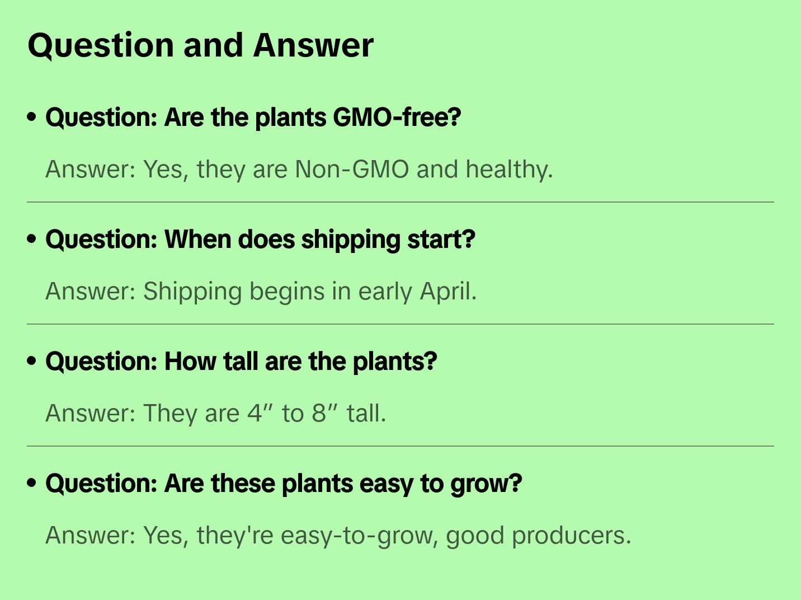Click the word 'Non-GMO' in the first answer

(352, 169)
